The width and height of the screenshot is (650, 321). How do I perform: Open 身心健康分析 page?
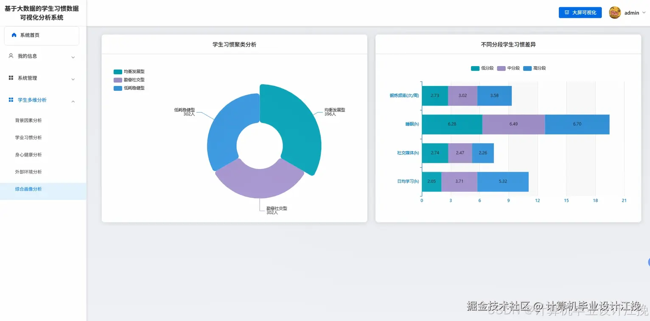28,155
